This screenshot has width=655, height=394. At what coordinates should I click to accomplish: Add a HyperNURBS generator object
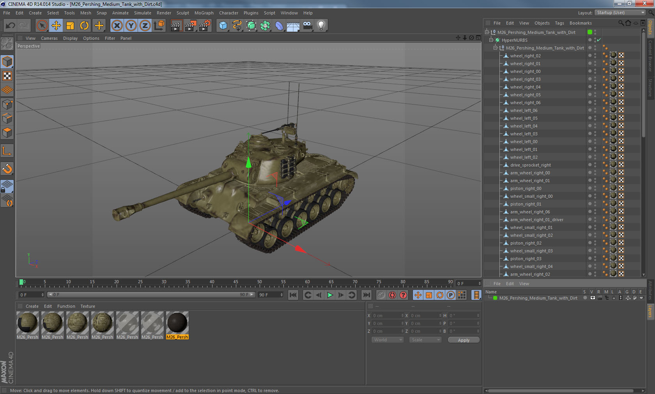pyautogui.click(x=251, y=26)
